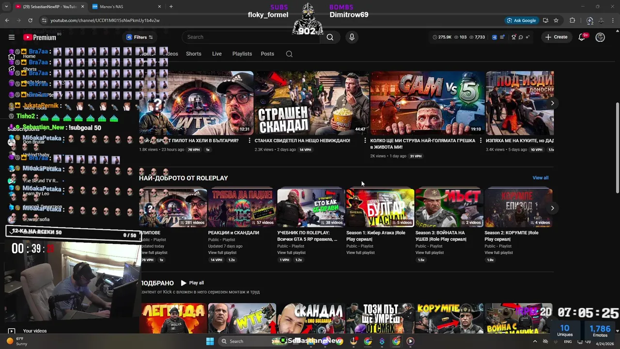
Task: Advance the top video row with right arrow
Action: pyautogui.click(x=552, y=103)
